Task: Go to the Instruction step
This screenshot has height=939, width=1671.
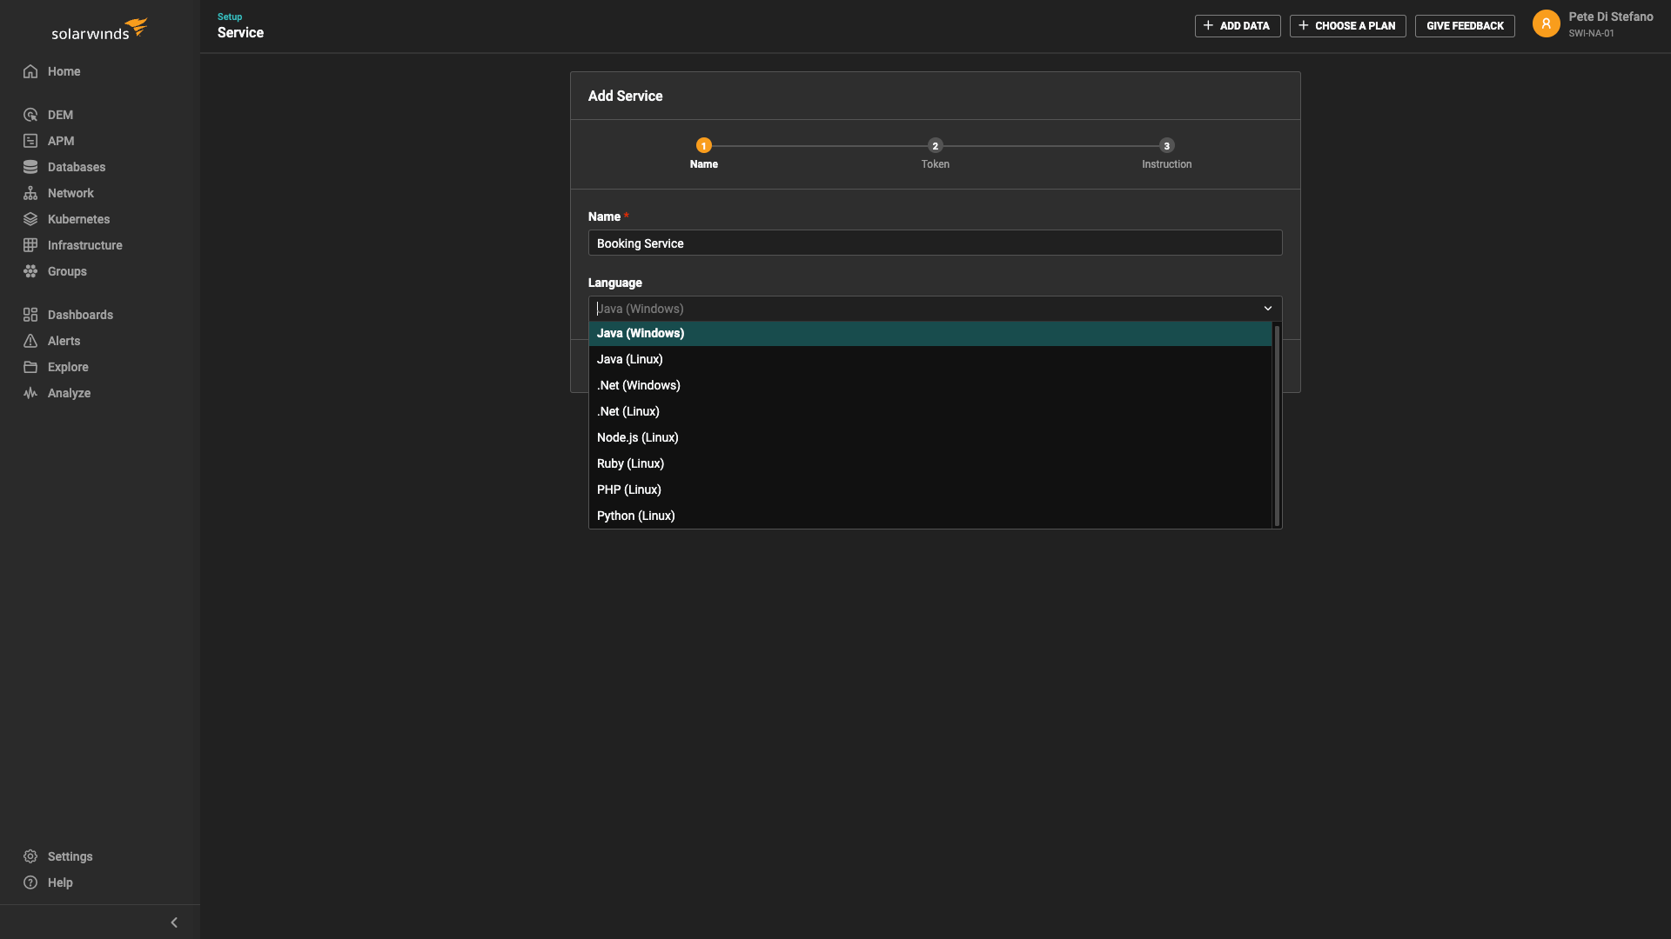Action: pyautogui.click(x=1166, y=145)
